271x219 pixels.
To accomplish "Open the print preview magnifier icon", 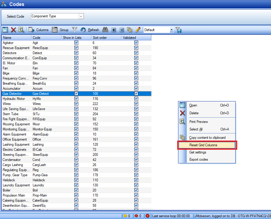I will (x=21, y=30).
